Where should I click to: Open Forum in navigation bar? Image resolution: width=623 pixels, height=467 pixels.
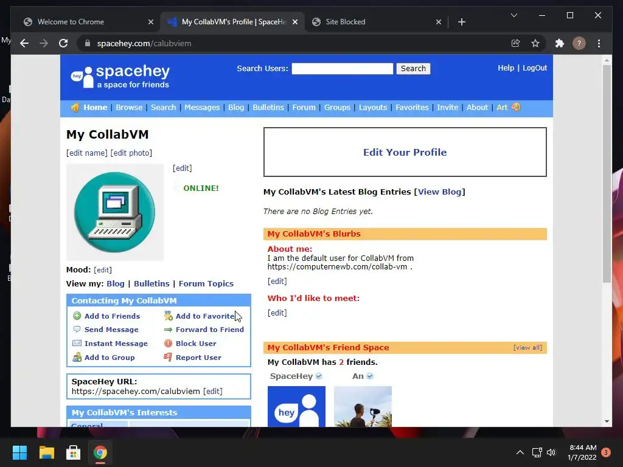304,107
